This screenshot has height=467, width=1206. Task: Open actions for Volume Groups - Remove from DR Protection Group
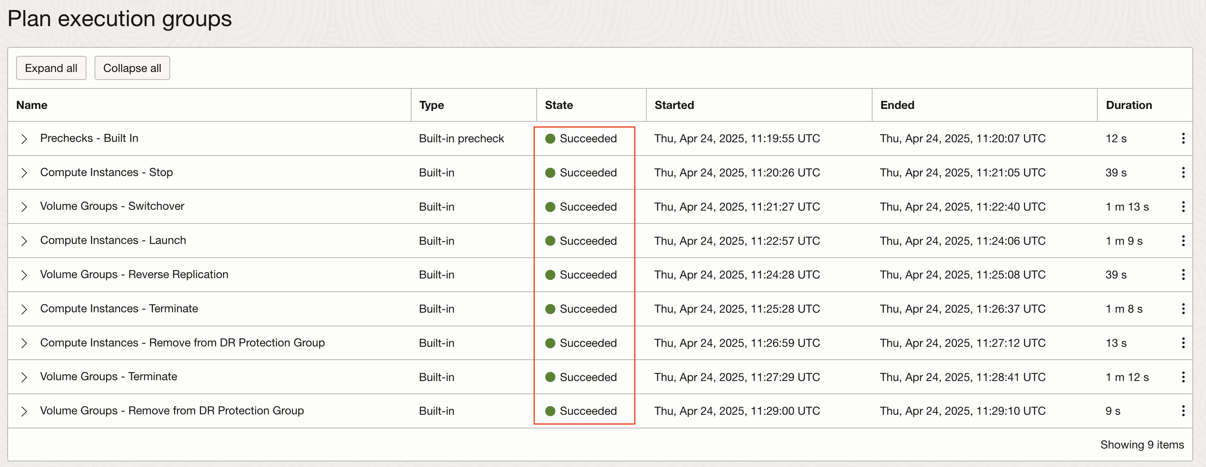pyautogui.click(x=1183, y=411)
